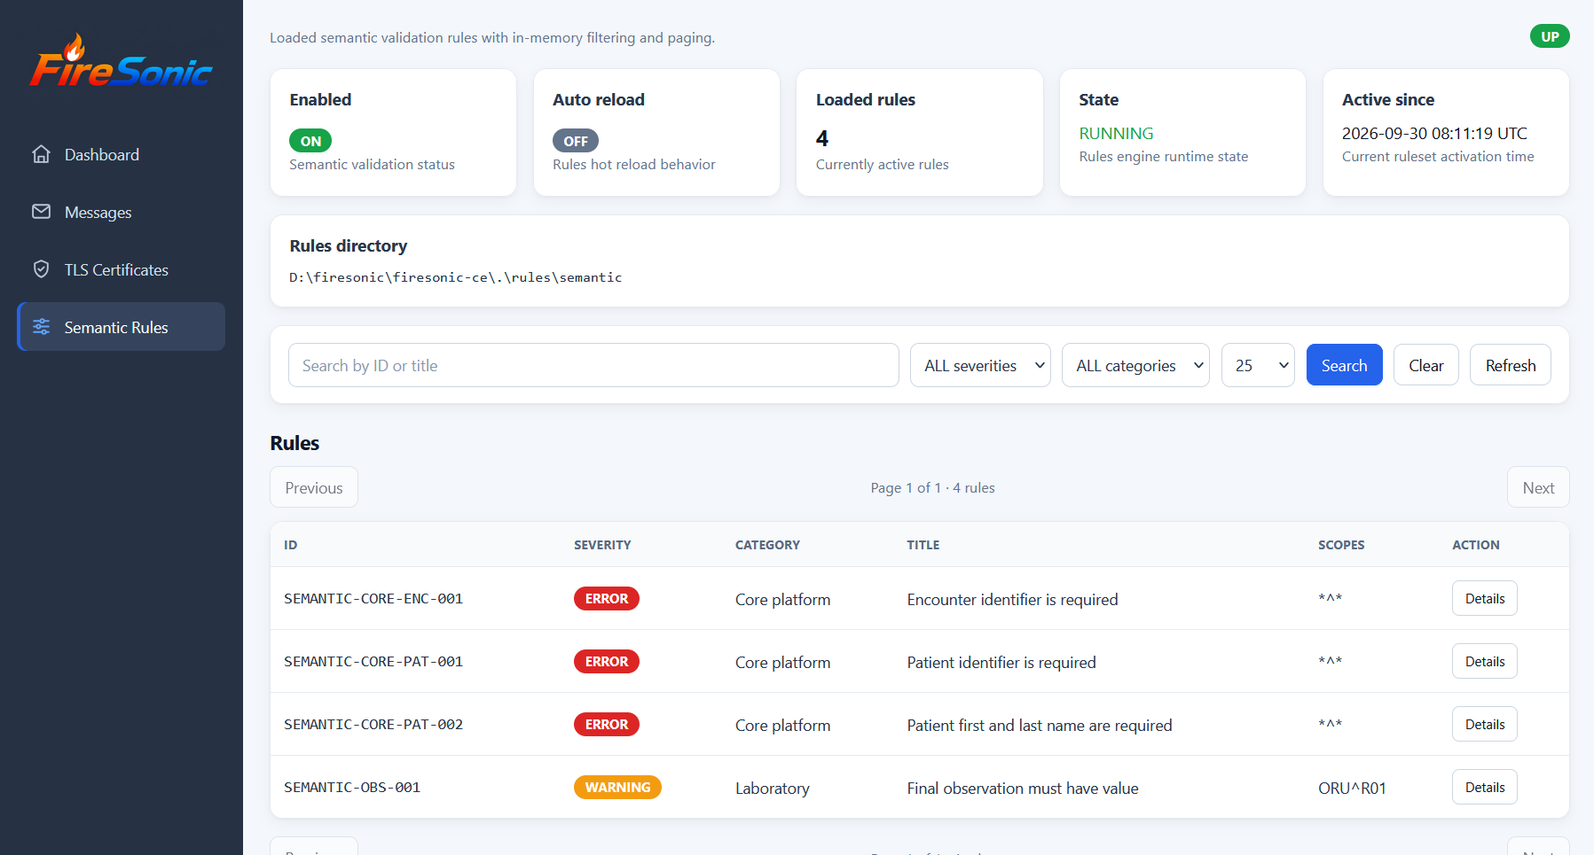The width and height of the screenshot is (1594, 855).
Task: Click the Messages envelope icon
Action: click(x=41, y=212)
